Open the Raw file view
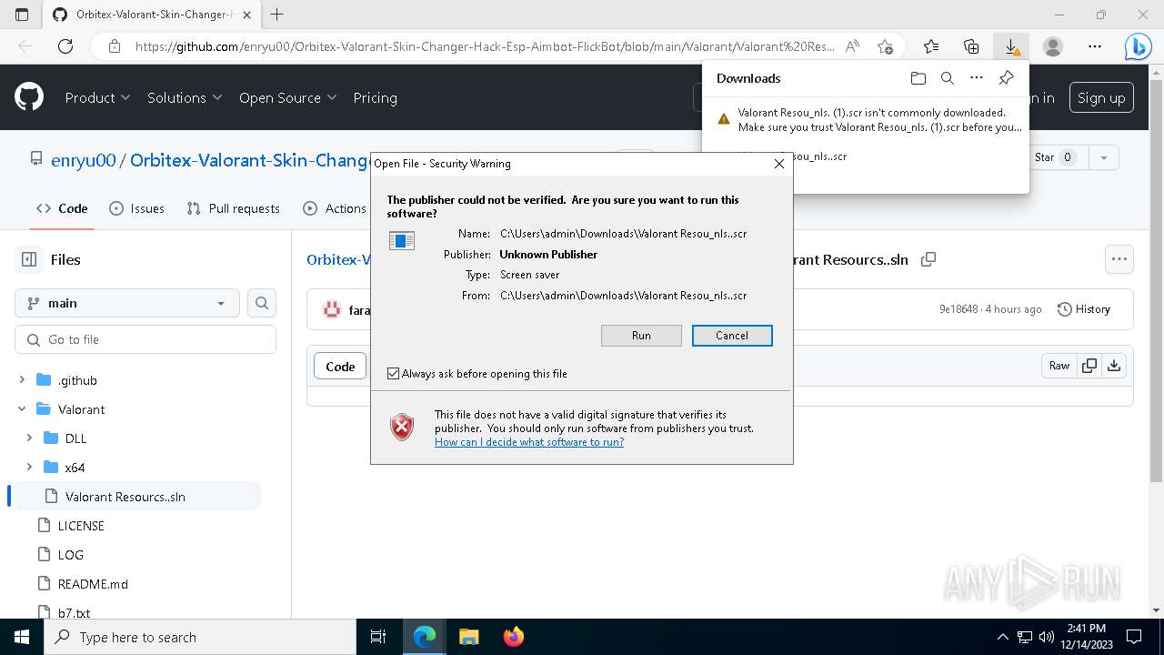 pyautogui.click(x=1059, y=366)
